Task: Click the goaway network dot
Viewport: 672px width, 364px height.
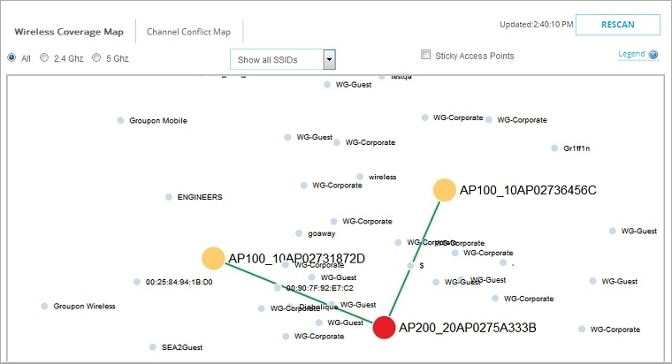Action: pyautogui.click(x=299, y=234)
